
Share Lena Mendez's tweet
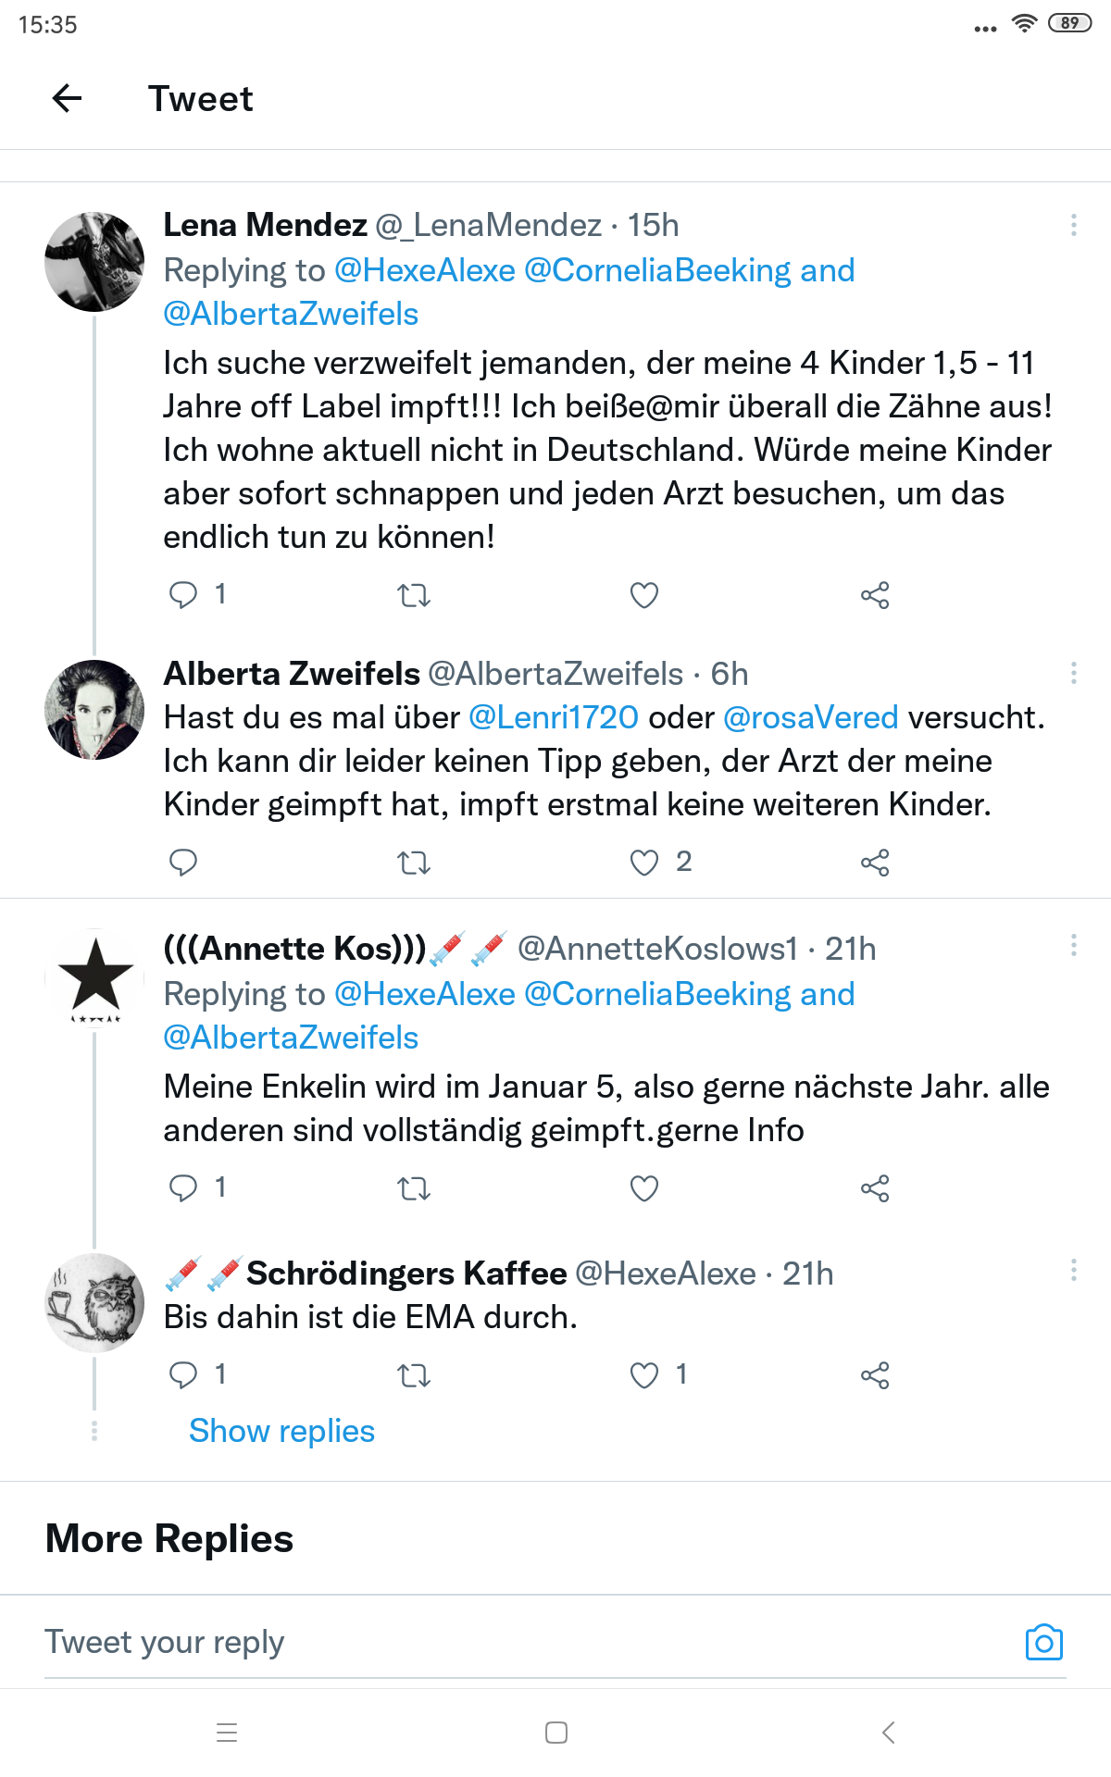coord(874,595)
